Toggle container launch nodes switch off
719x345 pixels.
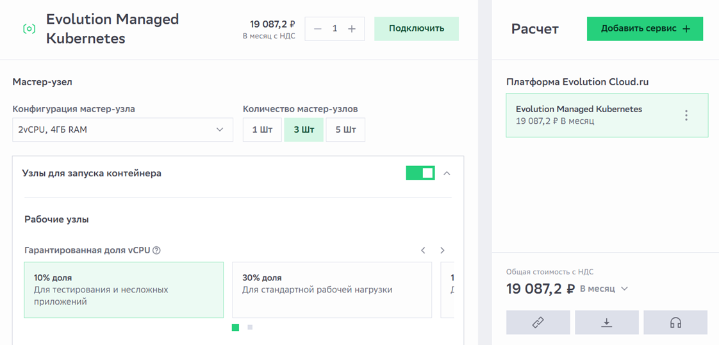pyautogui.click(x=420, y=173)
